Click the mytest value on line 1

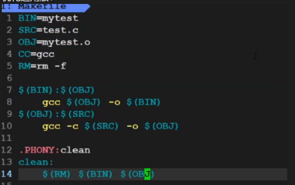(x=60, y=18)
